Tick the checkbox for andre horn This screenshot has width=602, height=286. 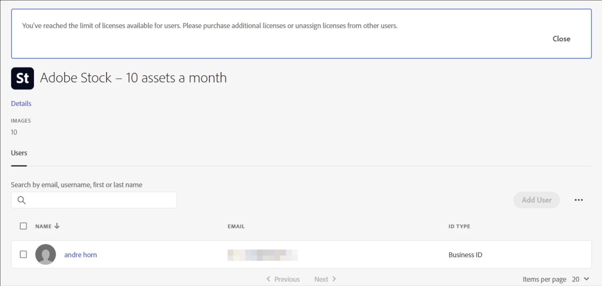point(23,255)
